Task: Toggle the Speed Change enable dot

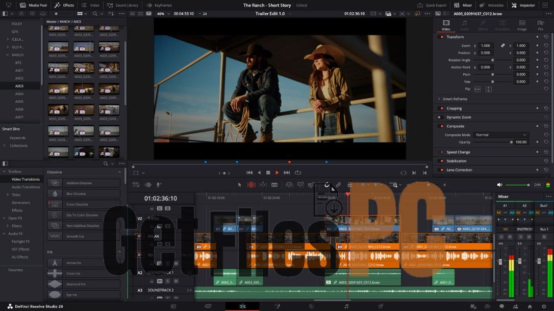Action: click(442, 152)
